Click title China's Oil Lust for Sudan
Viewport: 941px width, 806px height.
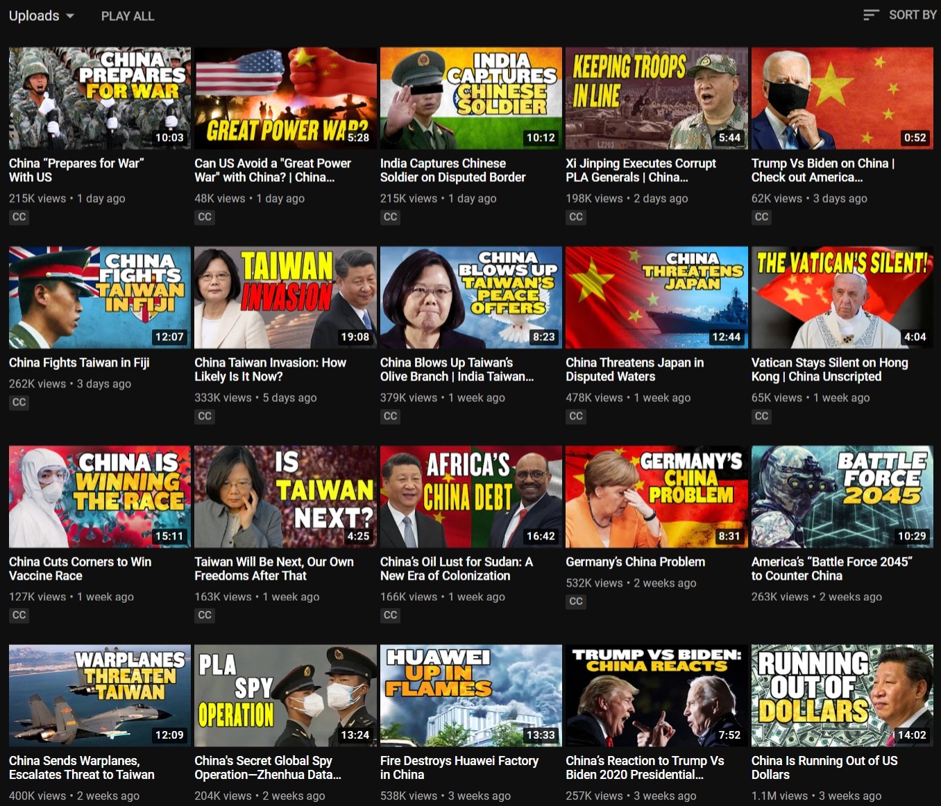(457, 569)
